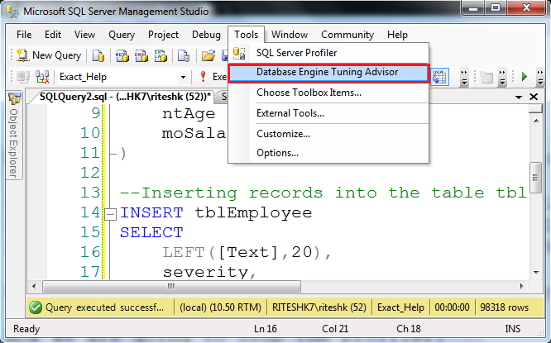Click the (local) (10.50 RTM) status entry
Screen dimensions: 551x343
[220, 307]
